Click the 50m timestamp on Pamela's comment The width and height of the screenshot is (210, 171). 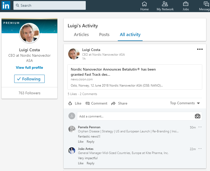193,127
